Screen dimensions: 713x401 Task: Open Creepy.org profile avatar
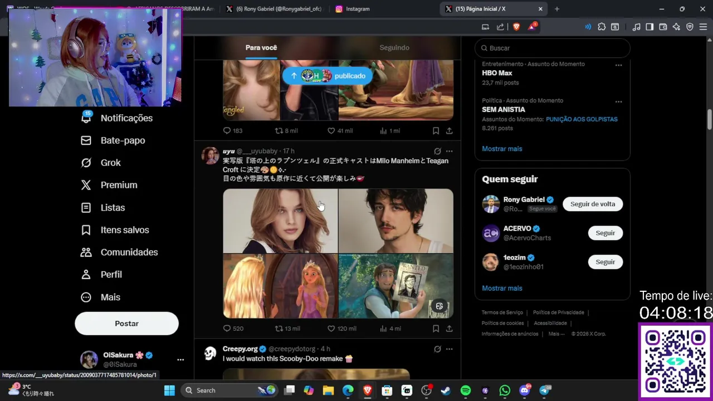click(210, 354)
